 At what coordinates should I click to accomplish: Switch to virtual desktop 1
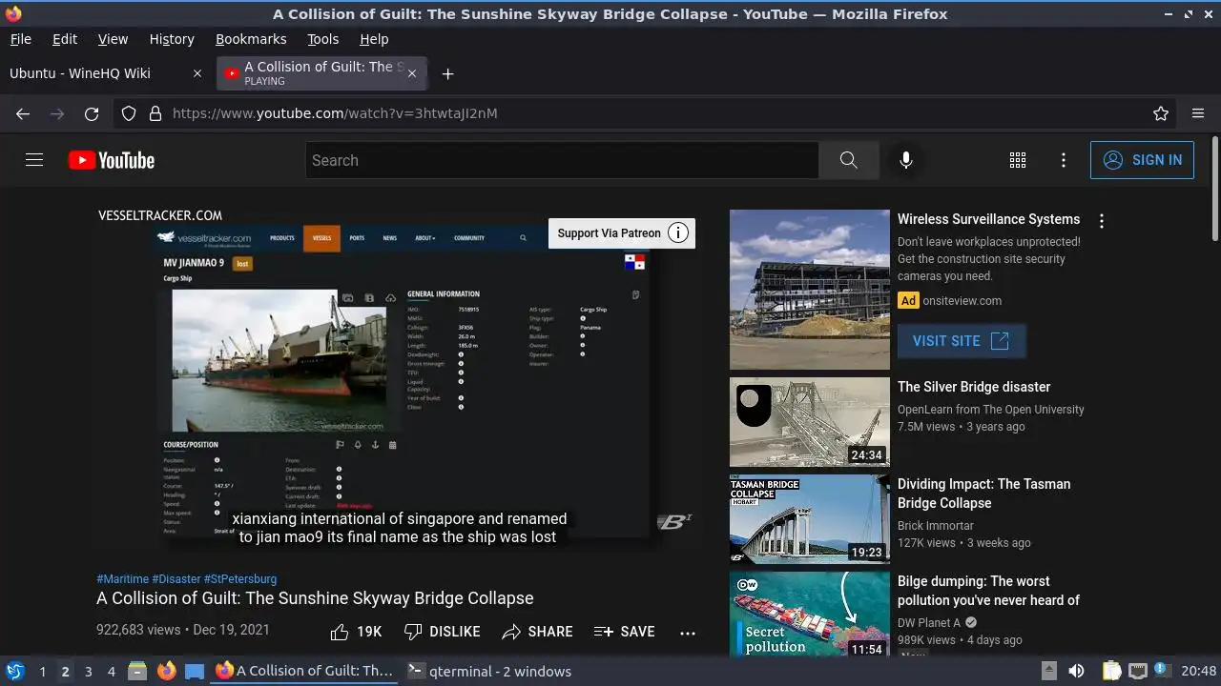(42, 671)
